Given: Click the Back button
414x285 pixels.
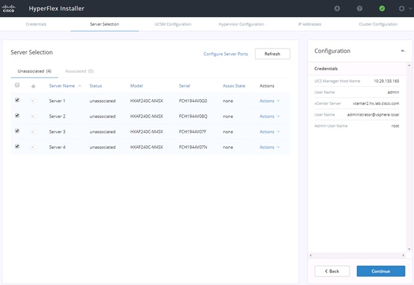Looking at the screenshot, I should (332, 271).
